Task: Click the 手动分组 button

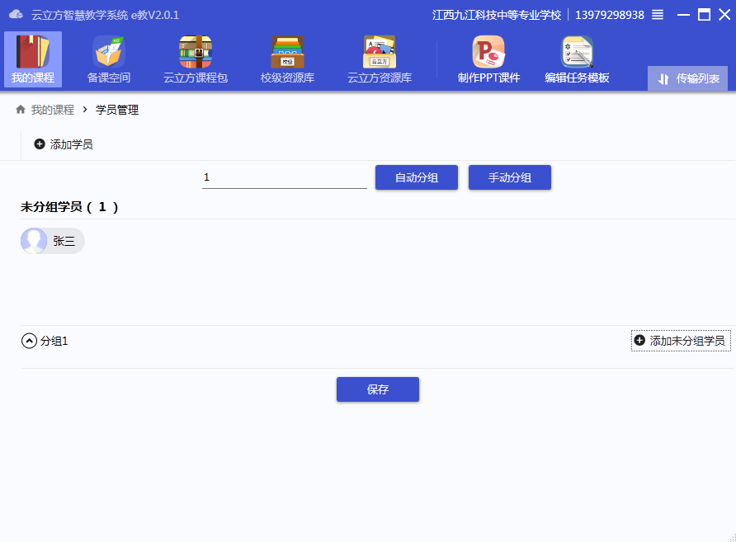Action: coord(510,177)
